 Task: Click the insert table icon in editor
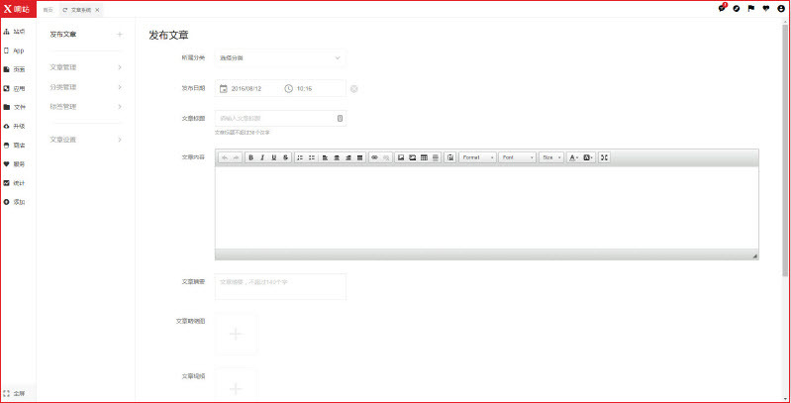[425, 157]
